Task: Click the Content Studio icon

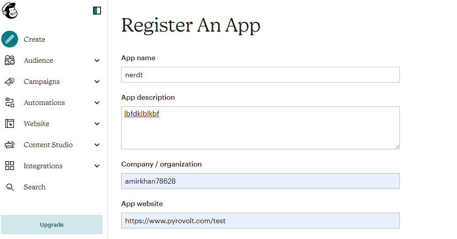Action: point(10,145)
